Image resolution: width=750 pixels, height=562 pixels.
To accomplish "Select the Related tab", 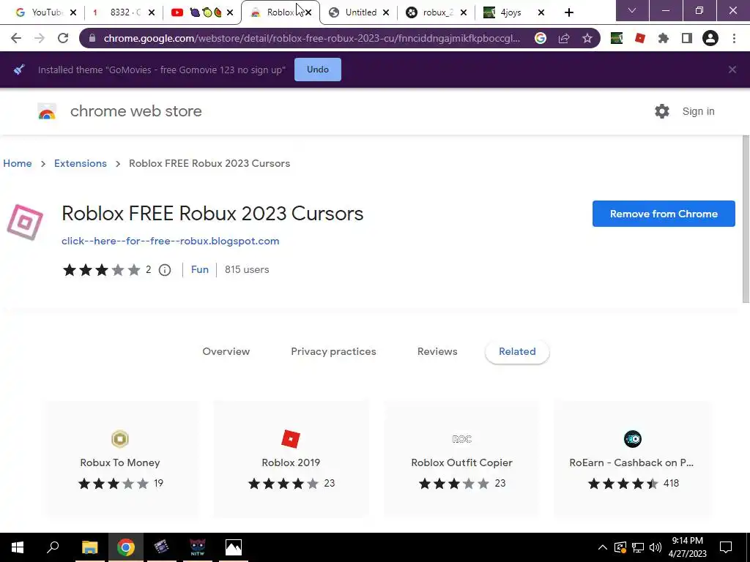I will tap(517, 352).
